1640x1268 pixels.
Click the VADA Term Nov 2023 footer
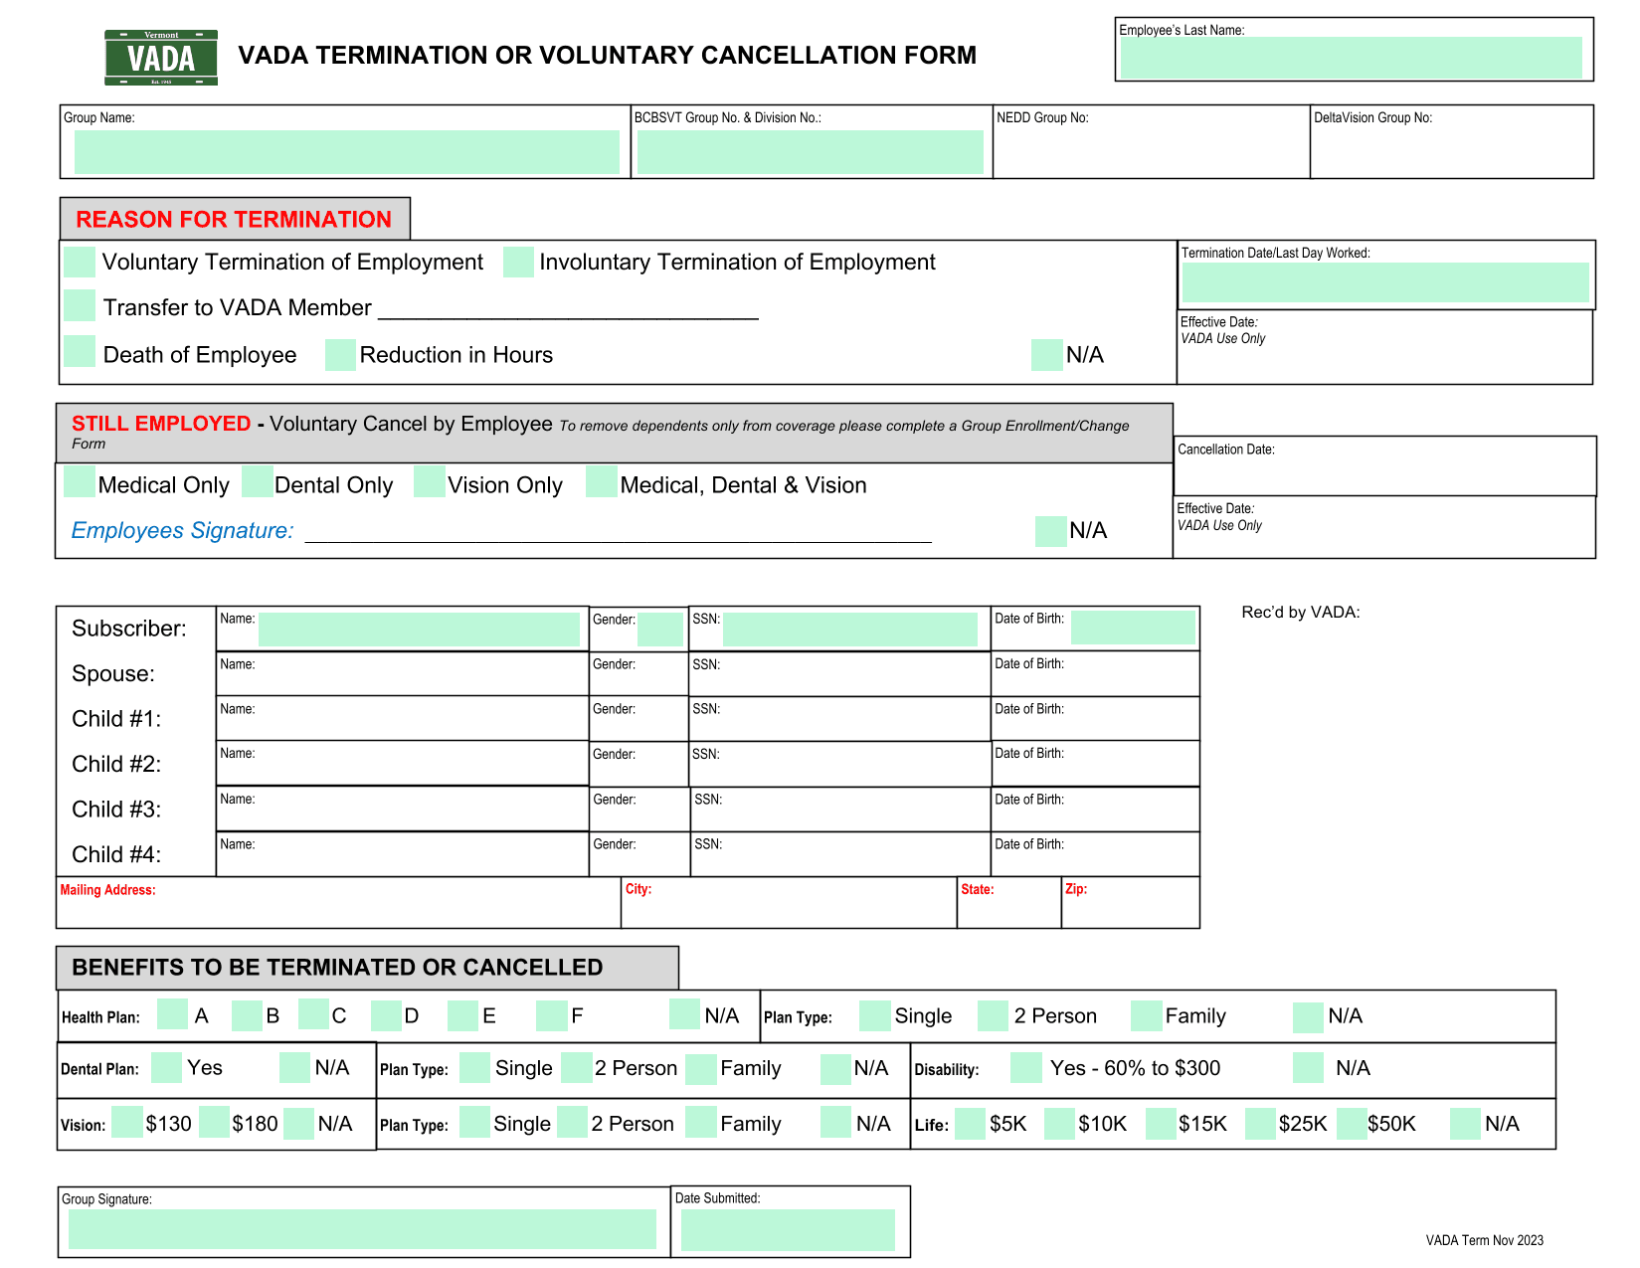[1484, 1240]
